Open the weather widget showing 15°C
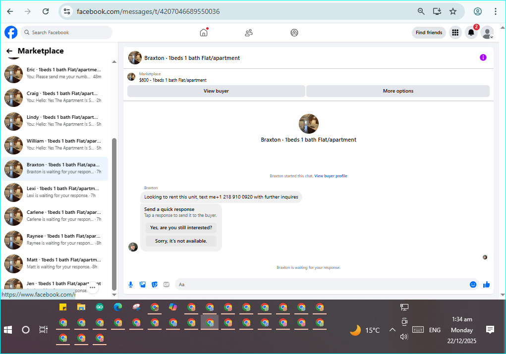Viewport: 506px width, 354px height. 365,330
